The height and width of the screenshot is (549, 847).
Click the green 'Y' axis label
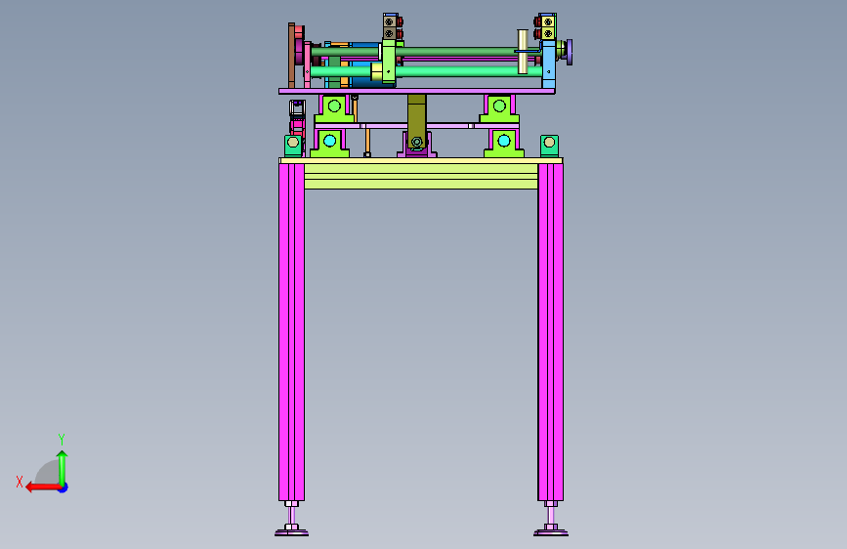(x=62, y=440)
